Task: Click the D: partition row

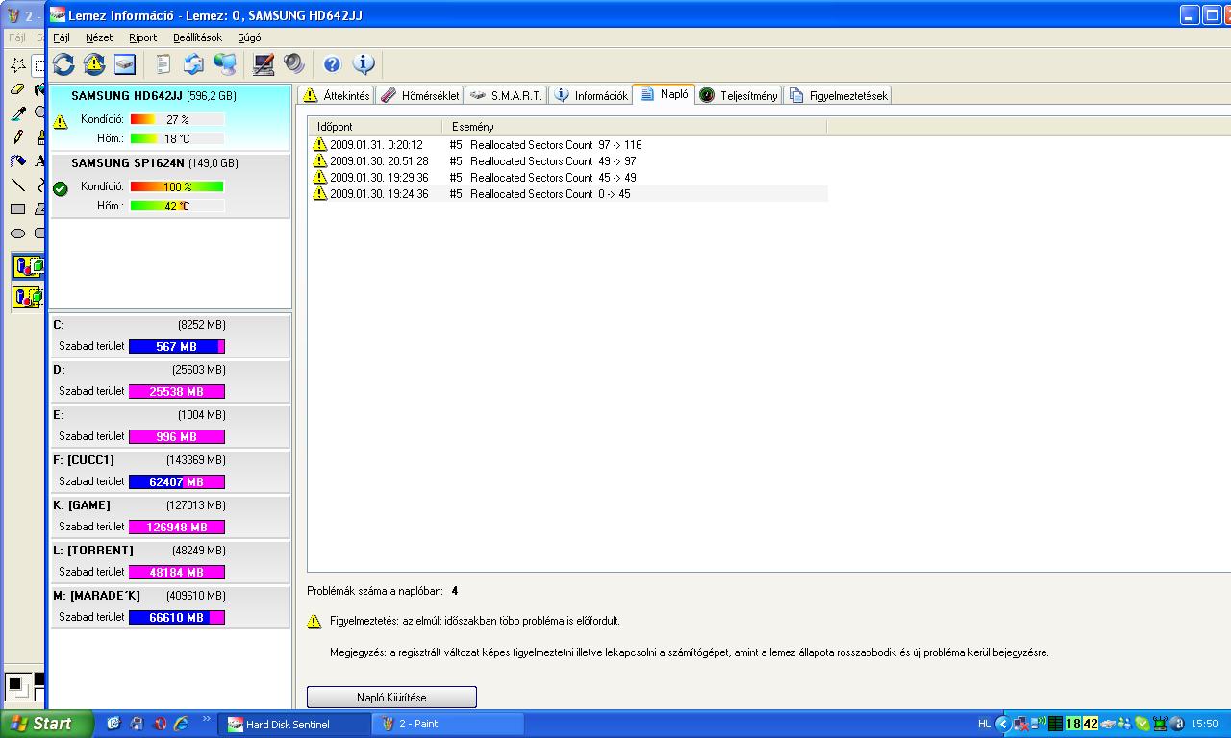Action: (x=169, y=381)
